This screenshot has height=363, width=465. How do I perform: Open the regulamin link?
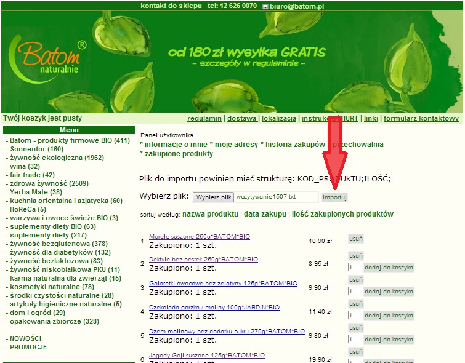[204, 118]
